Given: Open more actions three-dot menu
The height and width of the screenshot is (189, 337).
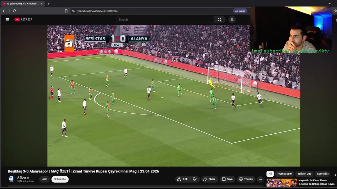Looking at the screenshot, I should (260, 179).
